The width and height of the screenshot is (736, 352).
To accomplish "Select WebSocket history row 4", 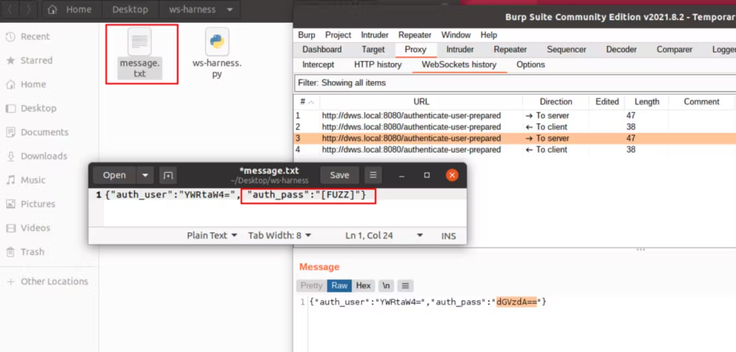I will click(515, 150).
